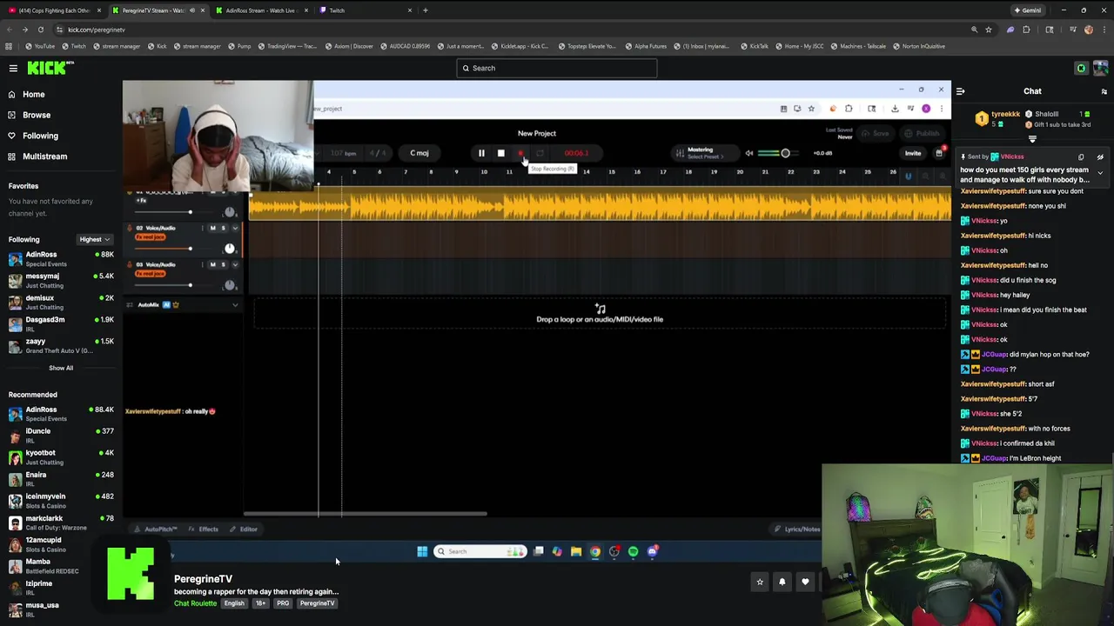Open demisux channel in Following list

(x=61, y=302)
